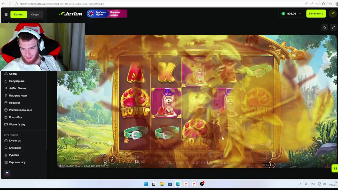338x190 pixels.
Task: Toggle fullscreen mode for the game
Action: point(333,27)
